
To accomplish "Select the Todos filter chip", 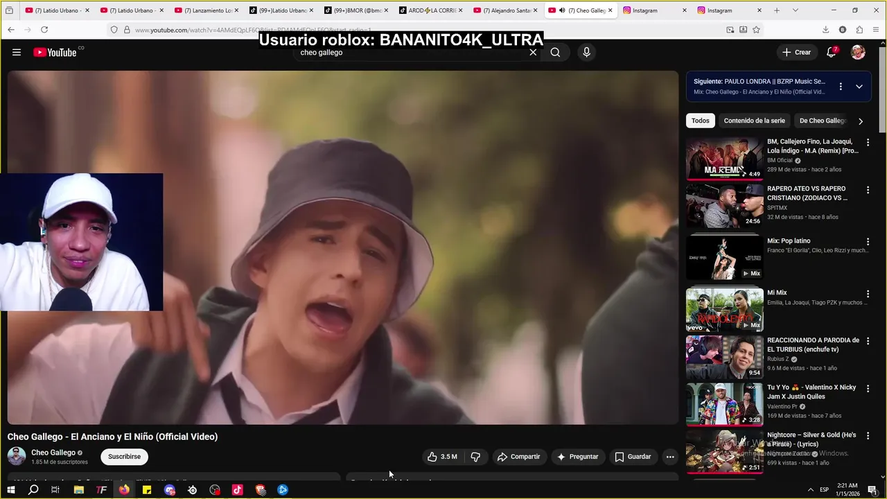I will [x=701, y=121].
